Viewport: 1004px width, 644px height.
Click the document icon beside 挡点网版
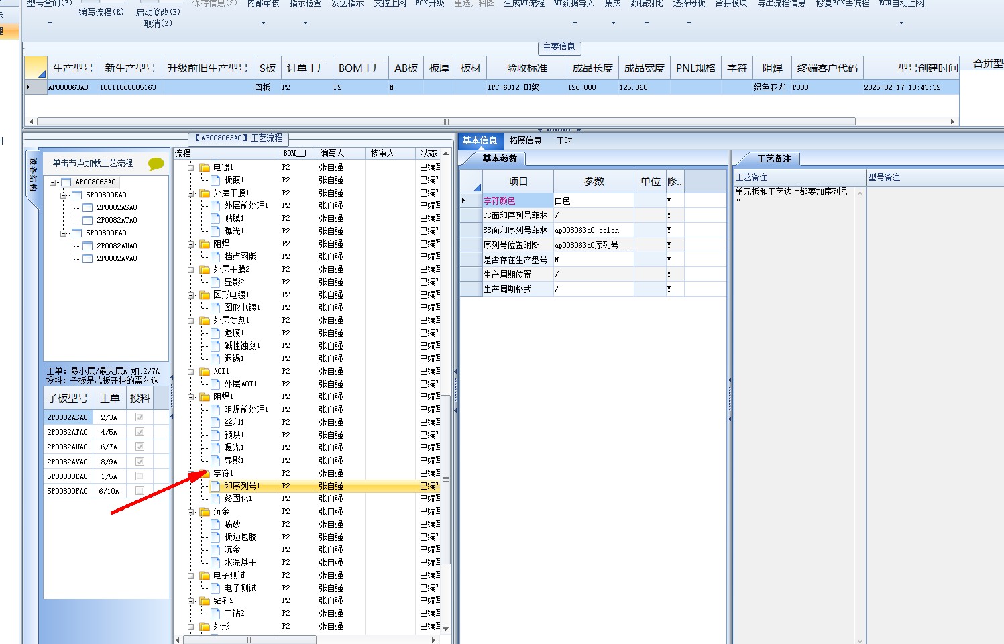(x=215, y=256)
